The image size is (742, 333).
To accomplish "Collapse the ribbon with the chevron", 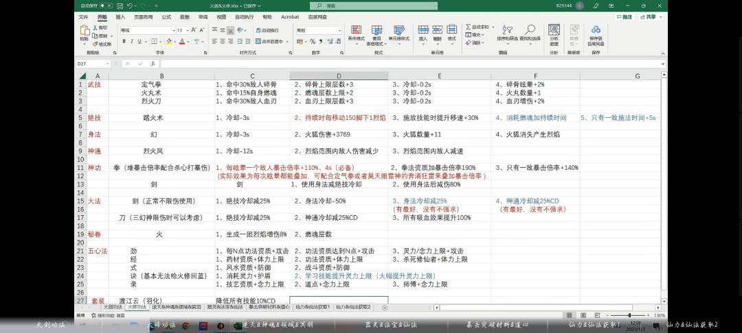I will tap(663, 52).
